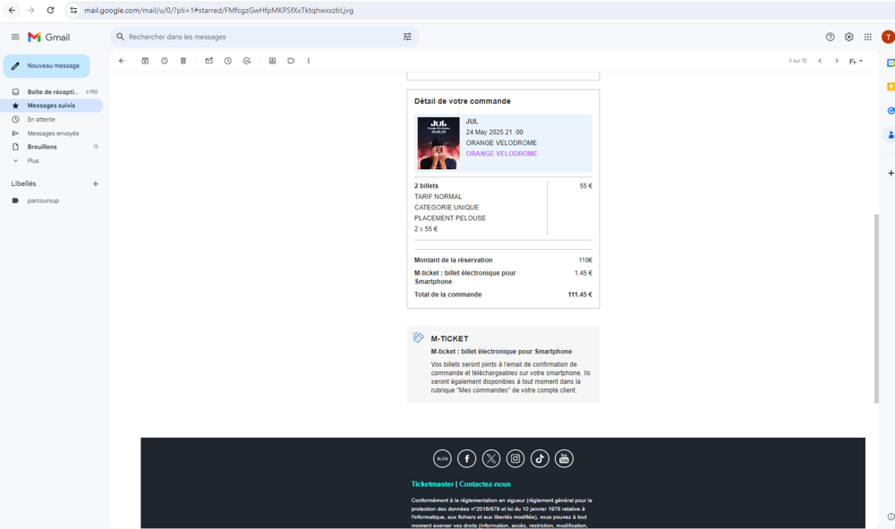Click the JUL concert poster thumbnail
895x529 pixels.
[439, 143]
